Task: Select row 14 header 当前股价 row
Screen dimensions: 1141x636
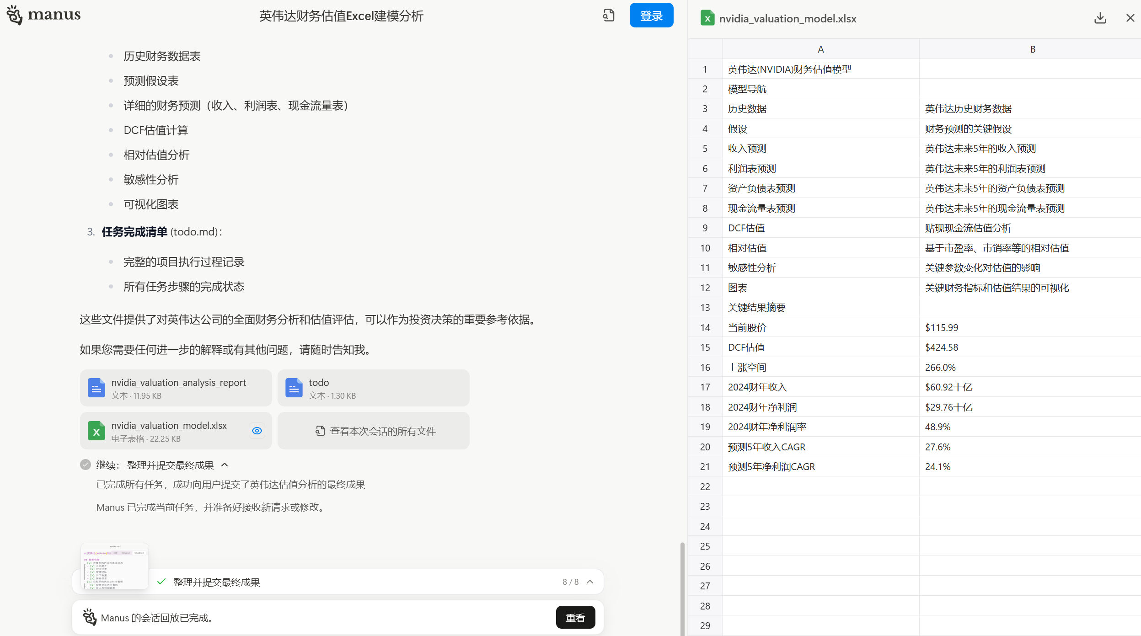Action: click(705, 328)
